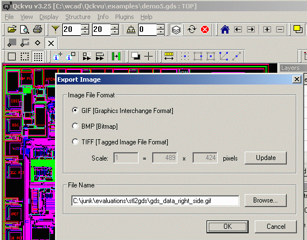Select the filled gray square vertex icon
307x240 pixels.
click(12, 43)
